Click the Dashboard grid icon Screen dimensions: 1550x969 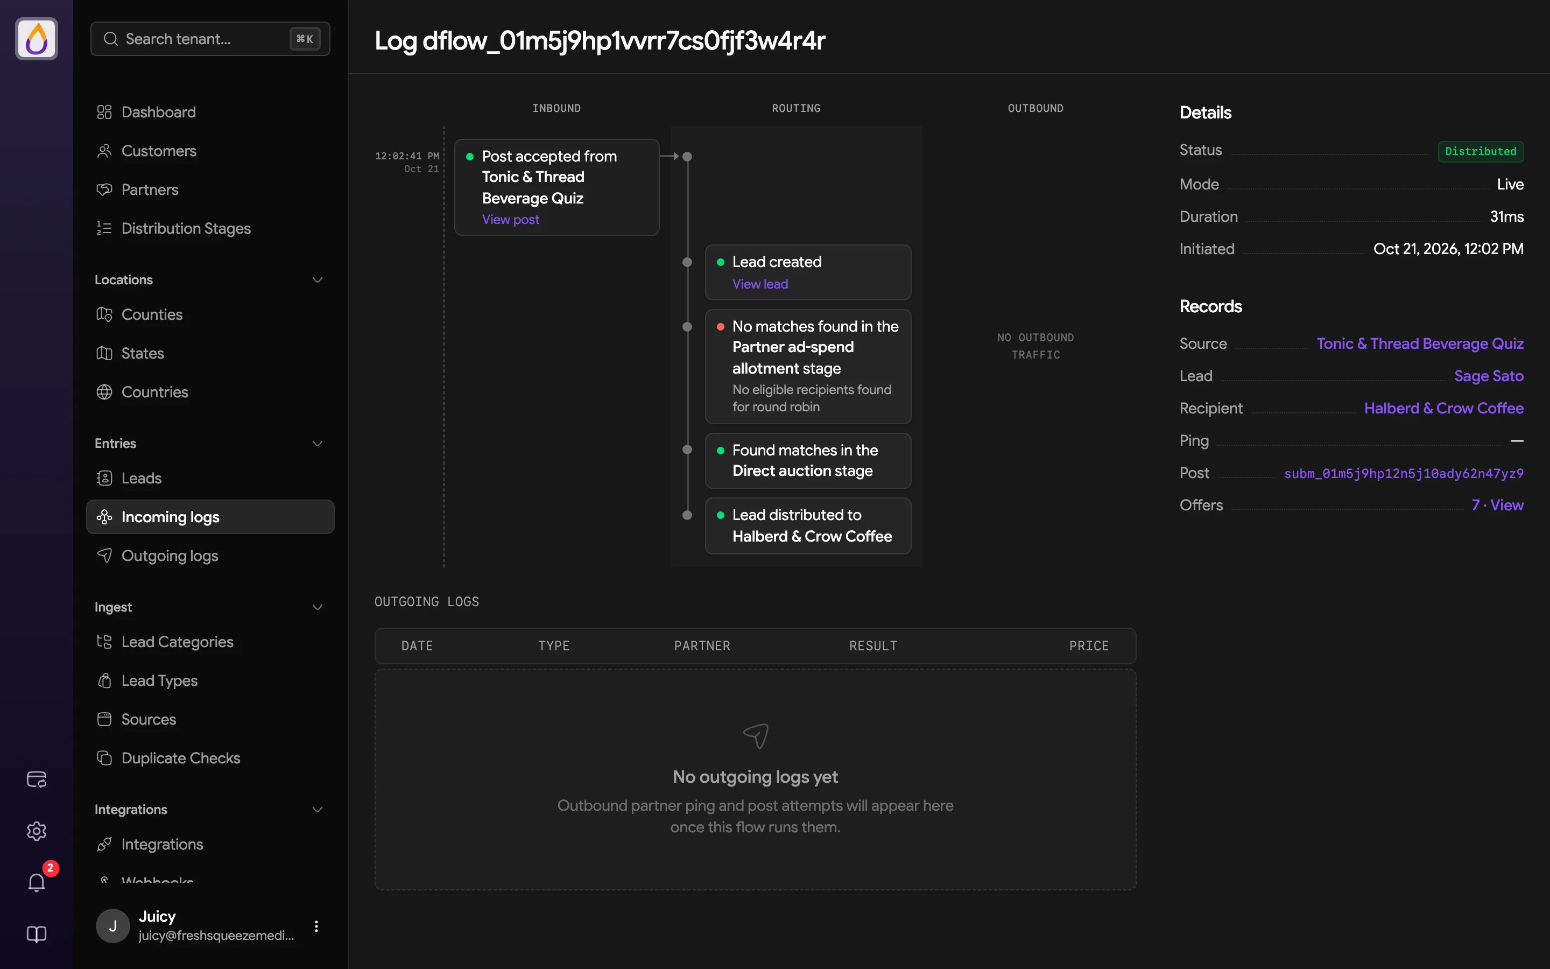[x=104, y=112]
